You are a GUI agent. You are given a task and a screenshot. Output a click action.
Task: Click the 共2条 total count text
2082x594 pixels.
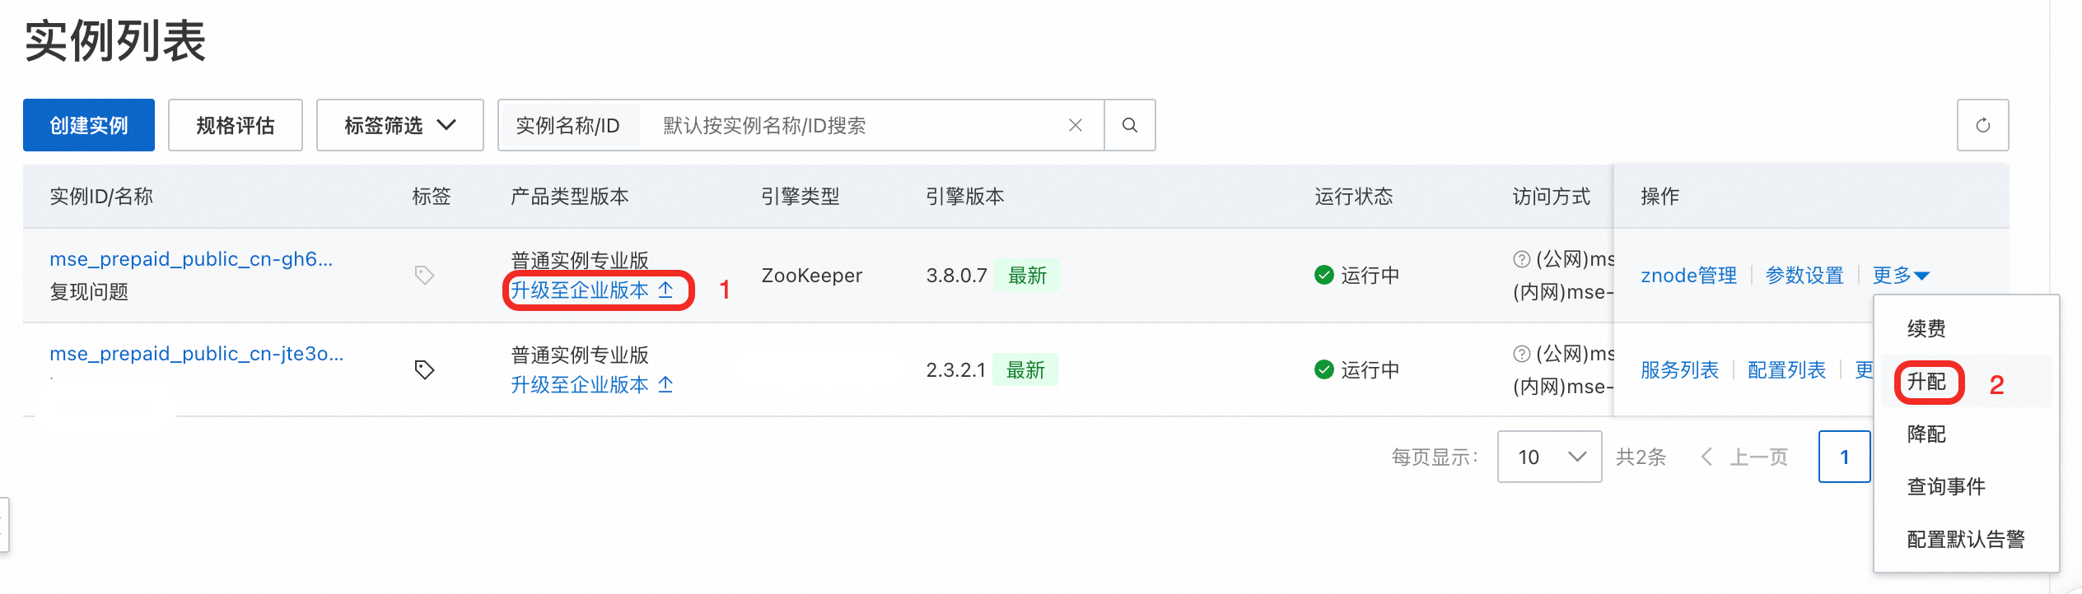coord(1641,457)
